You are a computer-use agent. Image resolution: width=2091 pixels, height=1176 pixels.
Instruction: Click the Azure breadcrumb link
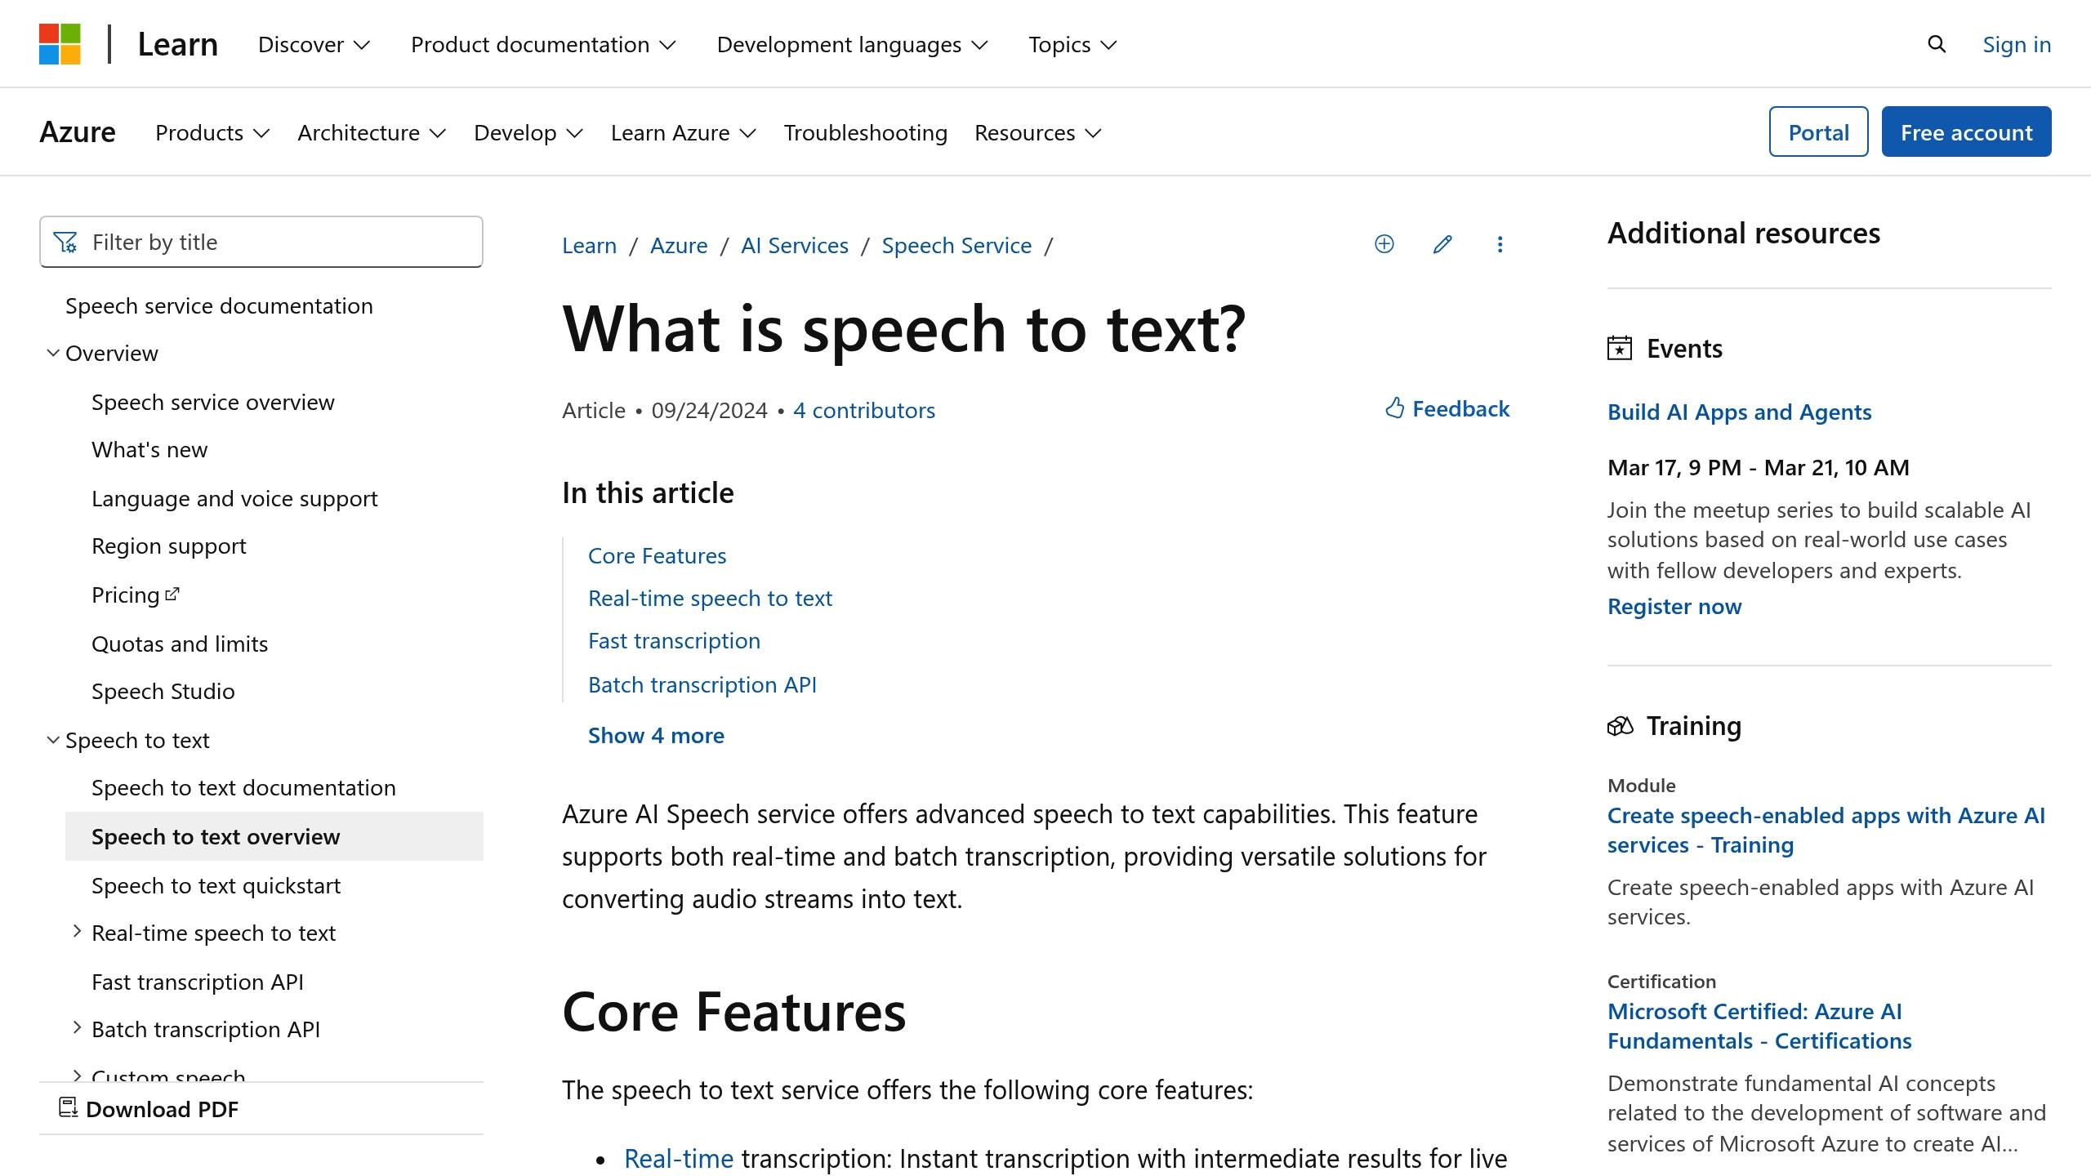[679, 245]
